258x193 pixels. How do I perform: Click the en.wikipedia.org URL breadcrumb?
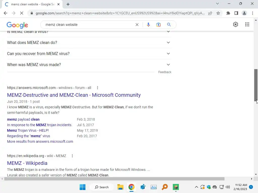(x=37, y=156)
